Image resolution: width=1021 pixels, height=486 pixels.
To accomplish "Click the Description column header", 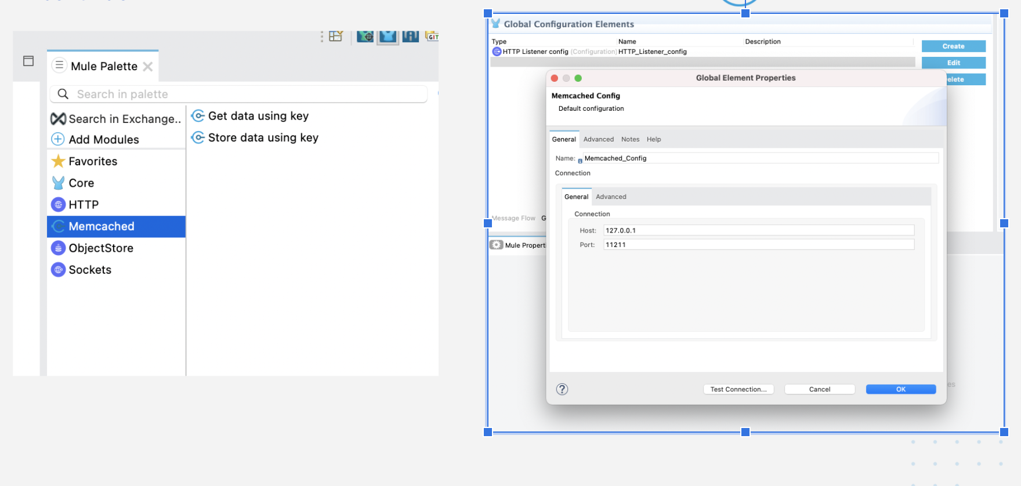I will (763, 42).
